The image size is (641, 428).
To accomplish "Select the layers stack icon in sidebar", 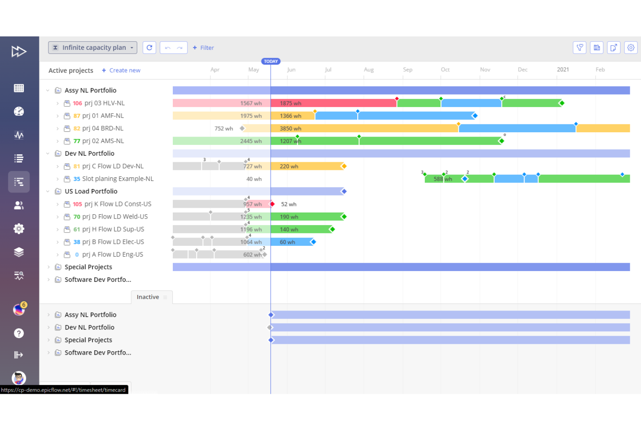I will 19,252.
